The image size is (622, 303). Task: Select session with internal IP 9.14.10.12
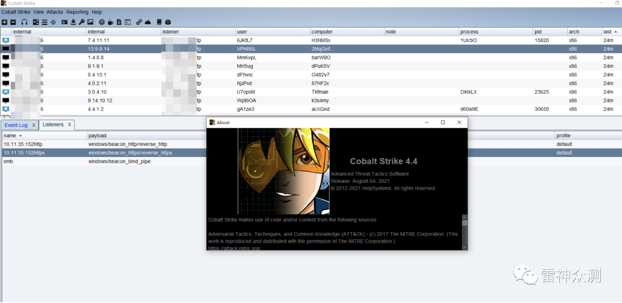point(311,101)
